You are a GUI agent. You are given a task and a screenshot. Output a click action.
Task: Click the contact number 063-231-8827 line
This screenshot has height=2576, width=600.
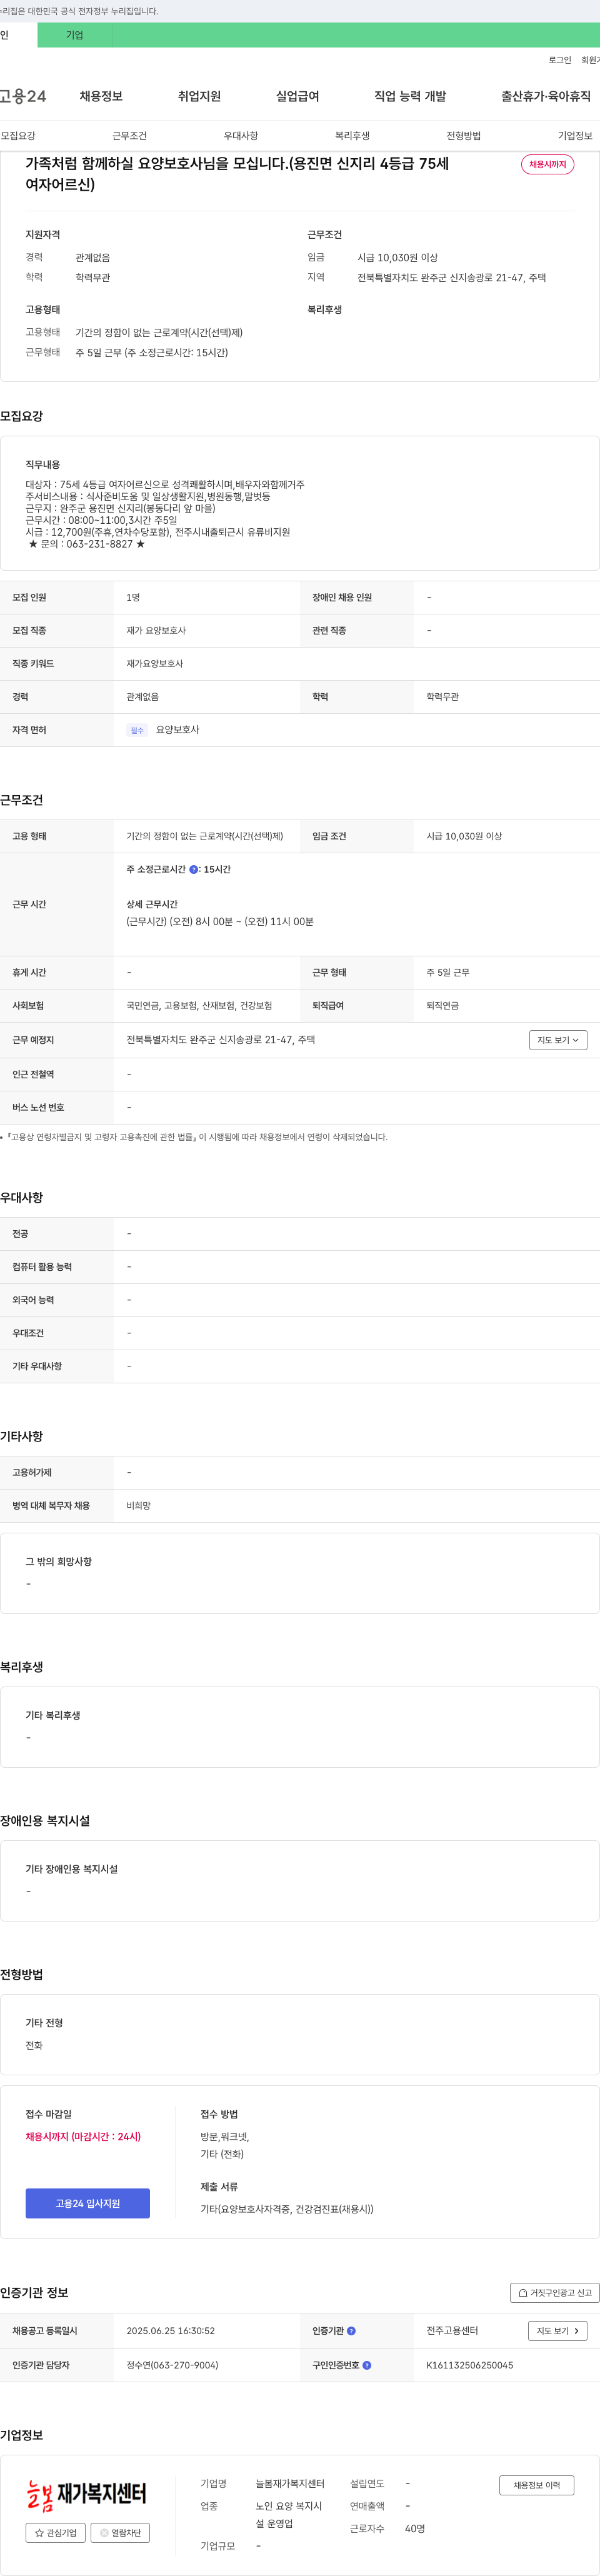[x=87, y=544]
